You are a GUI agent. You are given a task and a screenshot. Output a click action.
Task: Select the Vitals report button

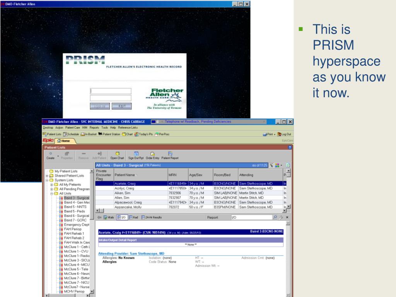click(x=109, y=217)
